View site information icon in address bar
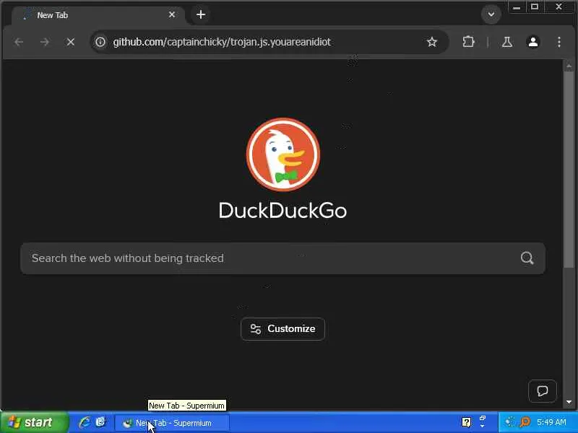Viewport: 578px width, 433px height. (100, 42)
